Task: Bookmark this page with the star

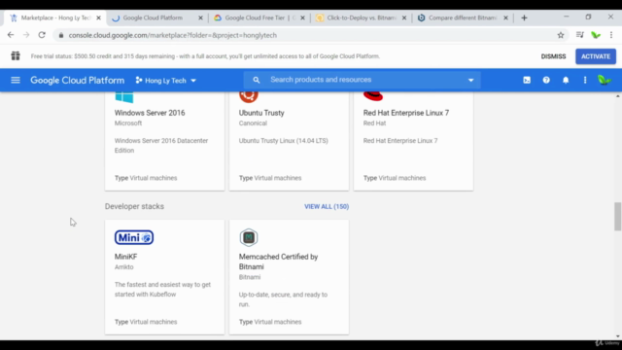Action: pyautogui.click(x=561, y=35)
